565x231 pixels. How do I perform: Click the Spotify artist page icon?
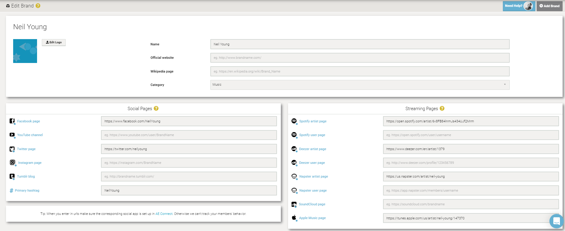coord(294,121)
